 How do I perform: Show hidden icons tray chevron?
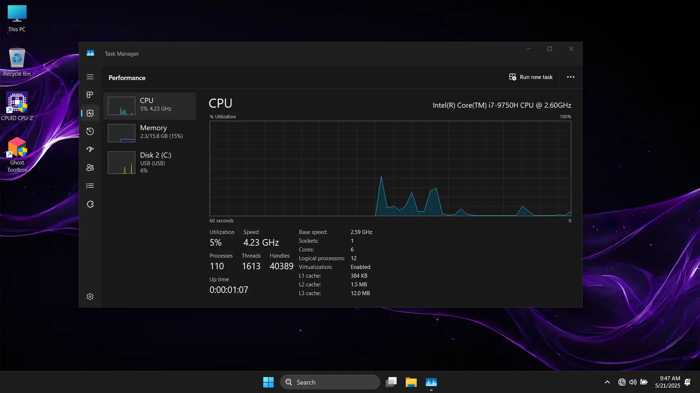tap(607, 382)
